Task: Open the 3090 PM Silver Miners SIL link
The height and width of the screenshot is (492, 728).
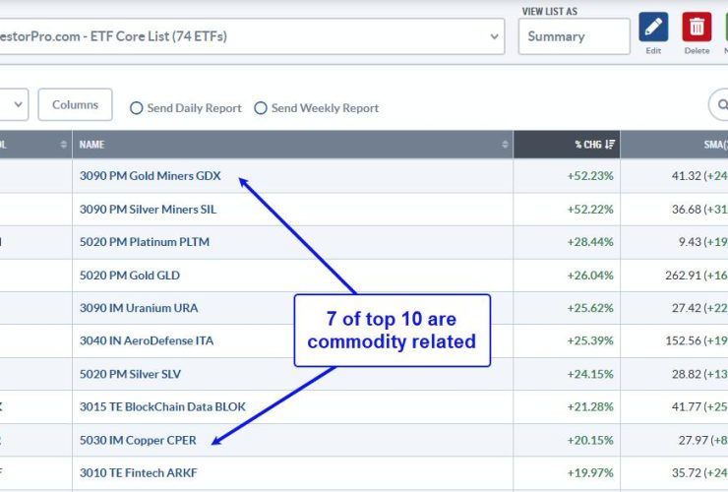Action: (x=148, y=209)
